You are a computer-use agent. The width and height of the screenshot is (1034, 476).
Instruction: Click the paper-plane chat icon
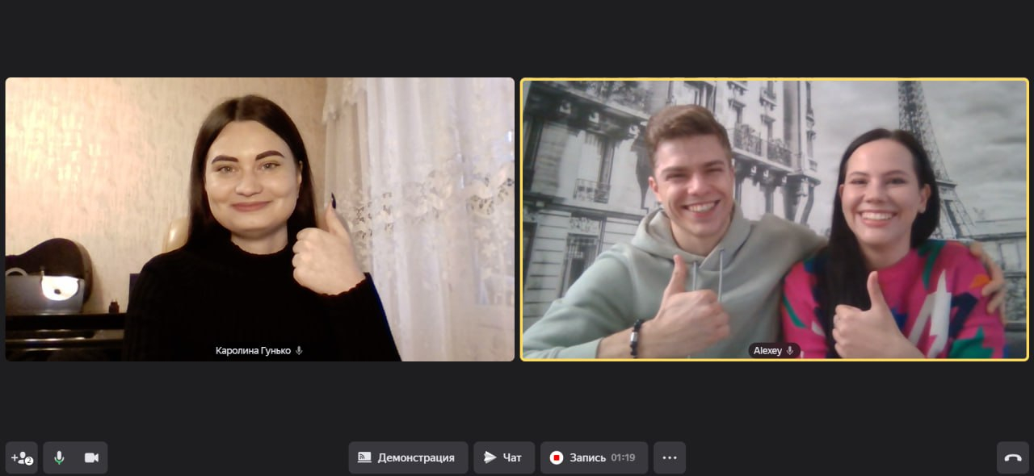[x=490, y=457]
